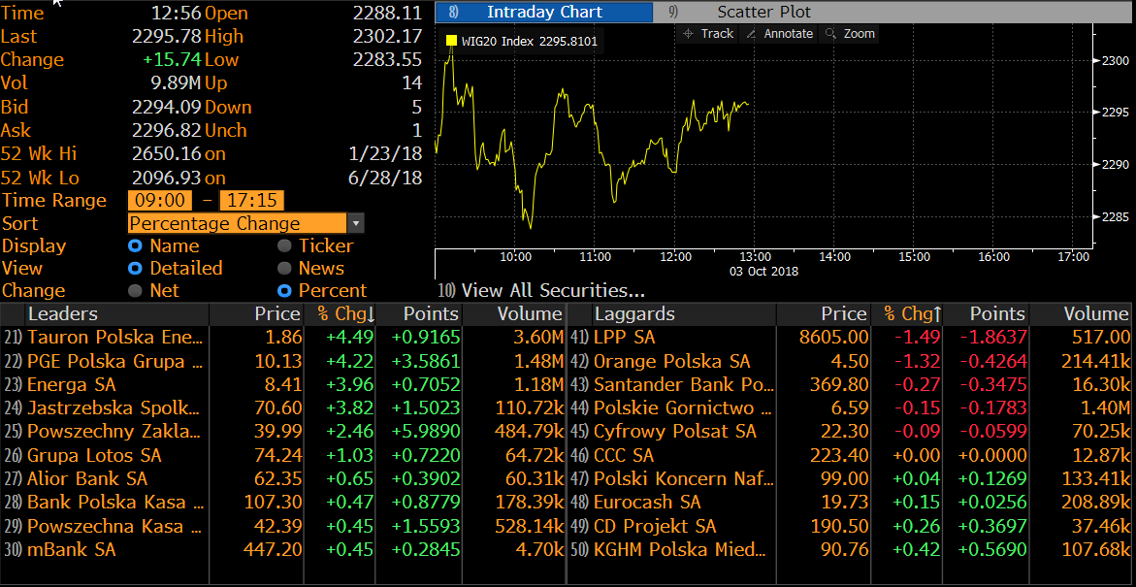The image size is (1136, 587).
Task: Click View All Securities link
Action: point(552,290)
